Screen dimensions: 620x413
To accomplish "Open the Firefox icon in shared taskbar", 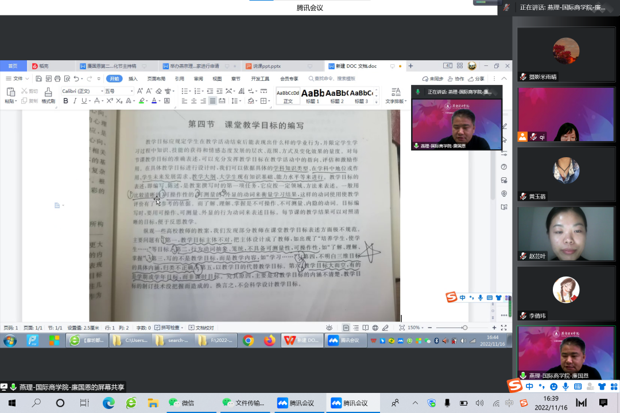I will click(269, 340).
